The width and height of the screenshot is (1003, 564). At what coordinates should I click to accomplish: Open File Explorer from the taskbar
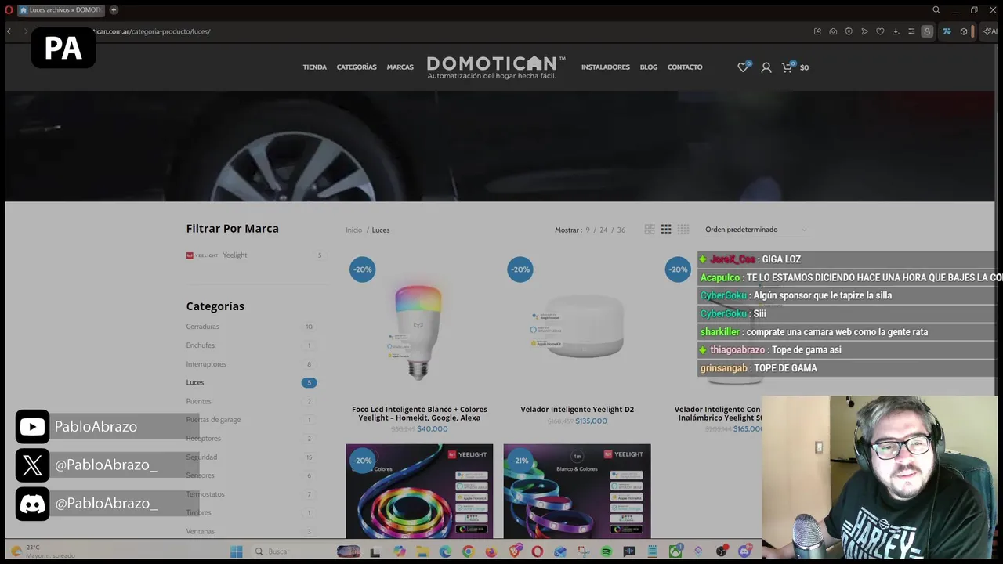coord(422,551)
